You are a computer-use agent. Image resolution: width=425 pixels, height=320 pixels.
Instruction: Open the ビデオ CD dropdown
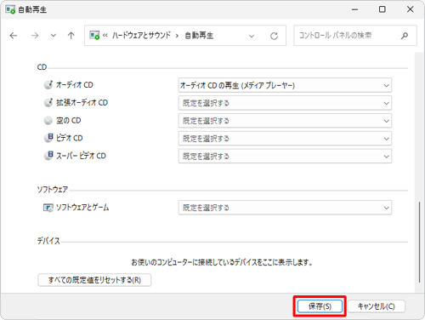click(285, 139)
